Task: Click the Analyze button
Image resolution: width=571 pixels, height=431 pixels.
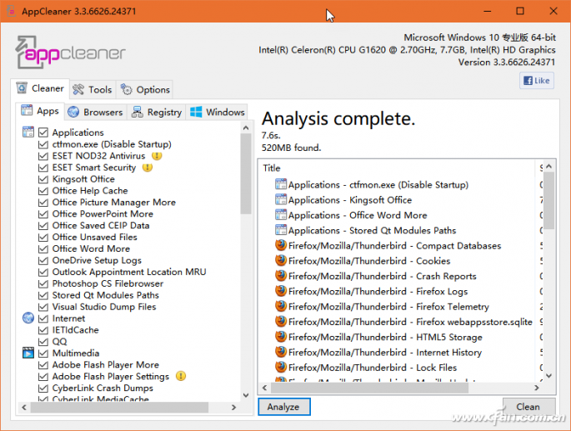Action: 284,407
